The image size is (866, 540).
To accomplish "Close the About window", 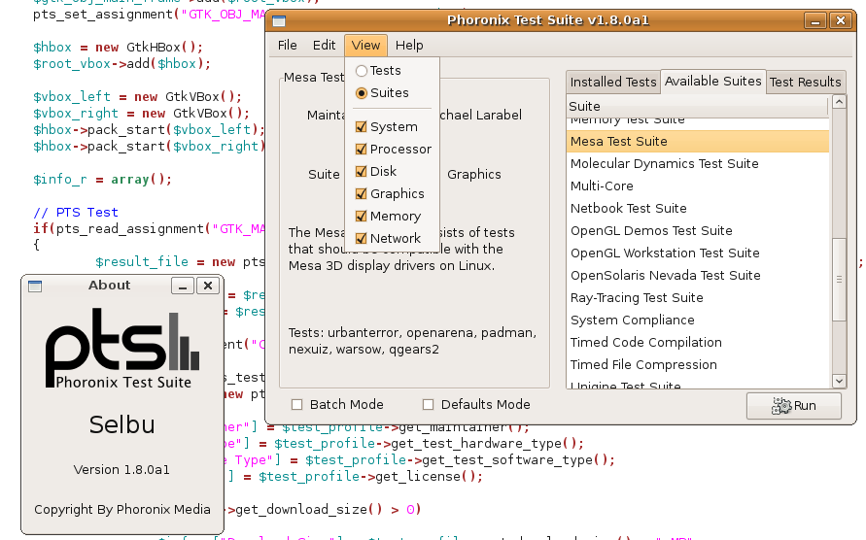I will [208, 286].
